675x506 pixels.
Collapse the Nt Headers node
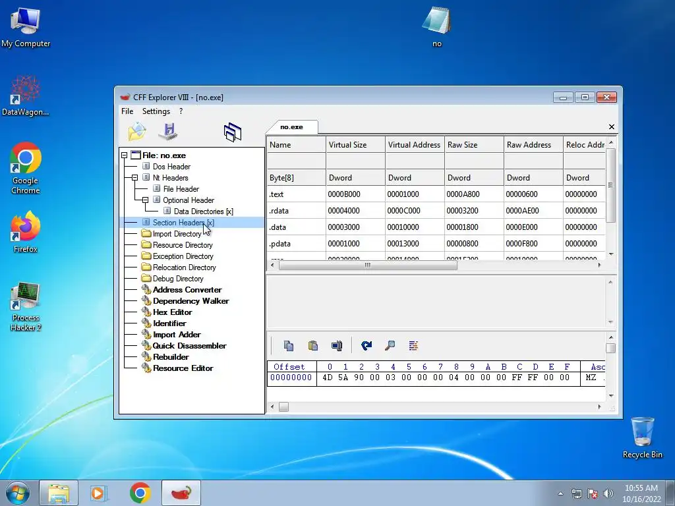134,178
